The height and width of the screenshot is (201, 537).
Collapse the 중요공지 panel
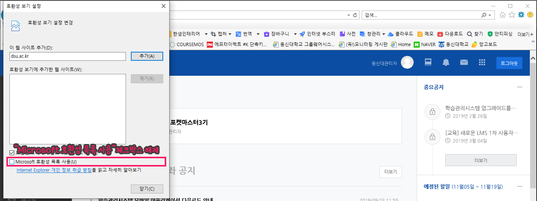coord(520,87)
